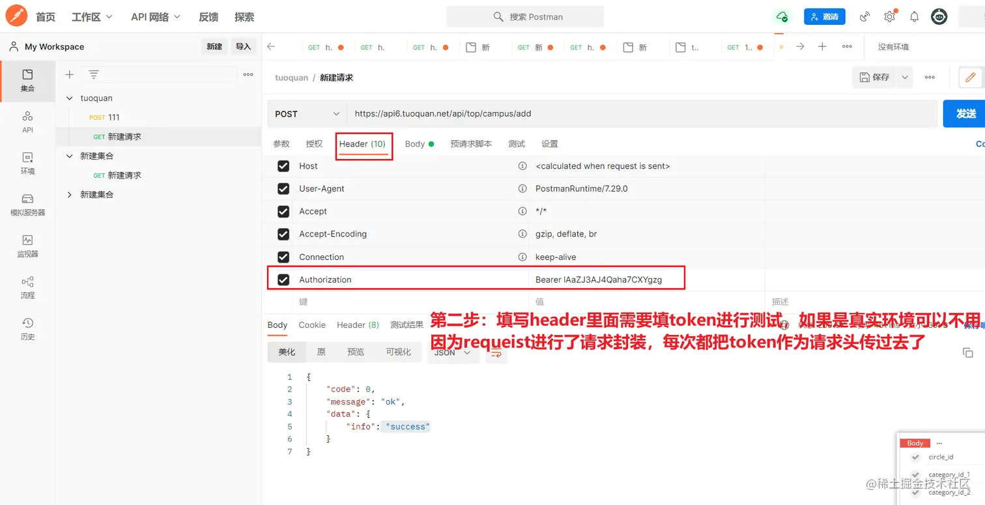
Task: Open the collections panel three-dot menu
Action: (248, 75)
